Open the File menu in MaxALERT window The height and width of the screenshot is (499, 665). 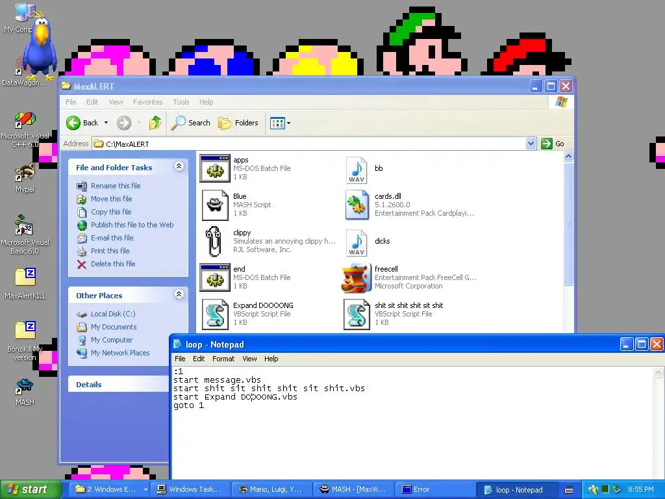(71, 102)
